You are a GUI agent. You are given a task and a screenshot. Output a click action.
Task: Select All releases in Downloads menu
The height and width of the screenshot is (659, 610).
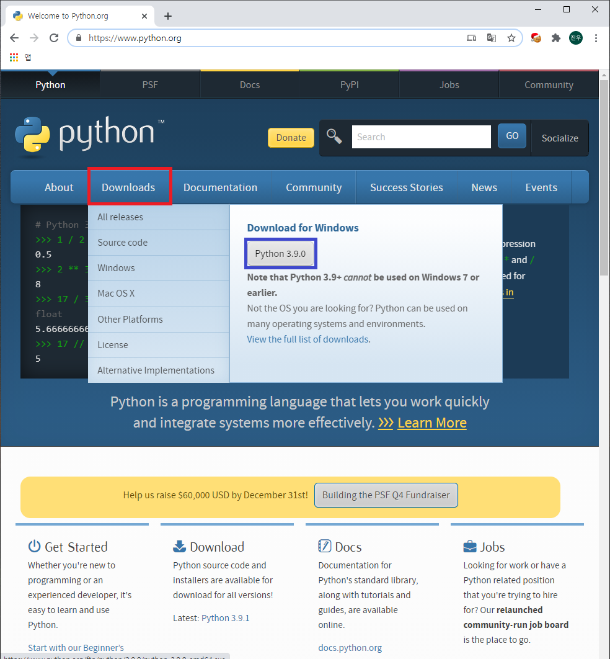point(159,217)
